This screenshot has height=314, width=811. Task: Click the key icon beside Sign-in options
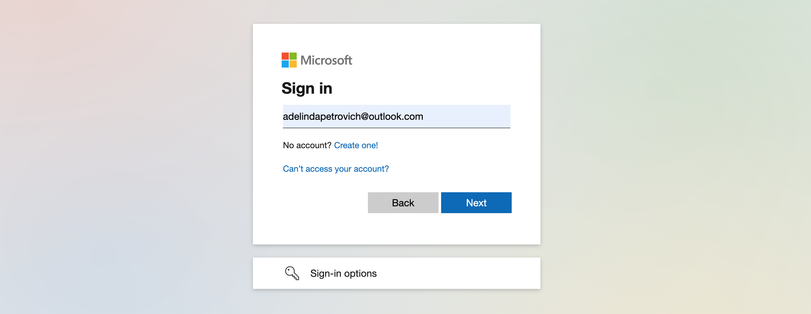click(x=292, y=273)
